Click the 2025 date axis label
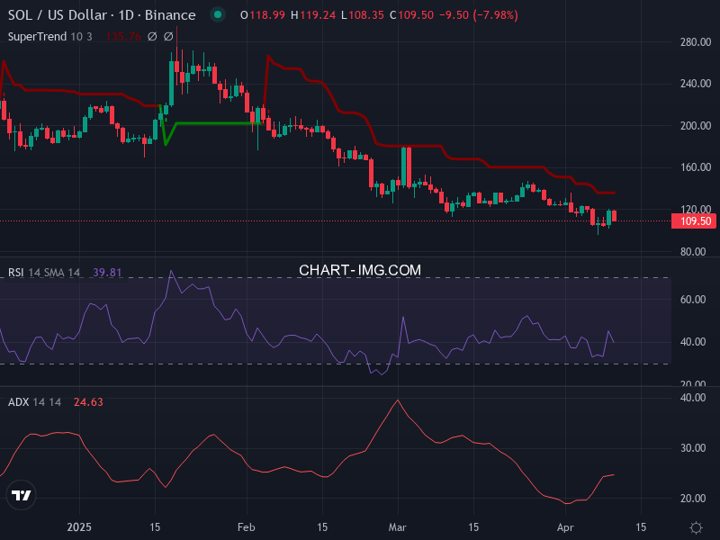The image size is (720, 540). click(79, 527)
